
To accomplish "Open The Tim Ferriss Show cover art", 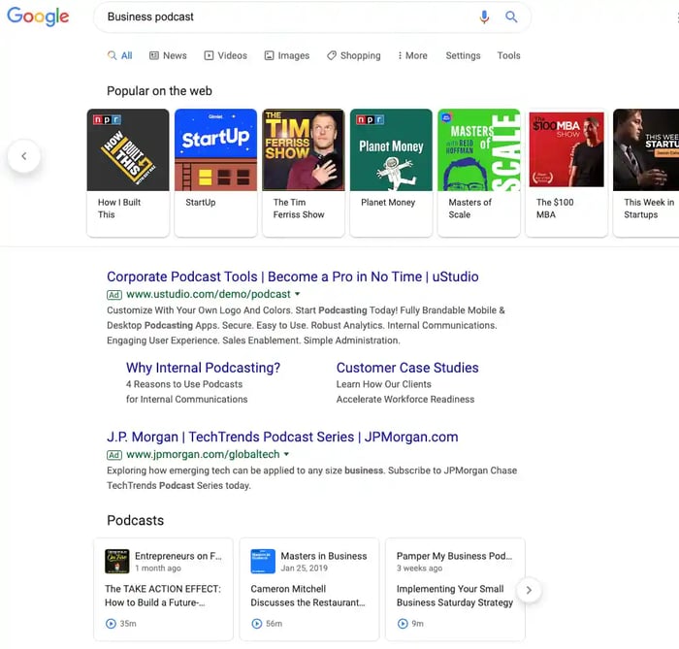I will (x=304, y=149).
